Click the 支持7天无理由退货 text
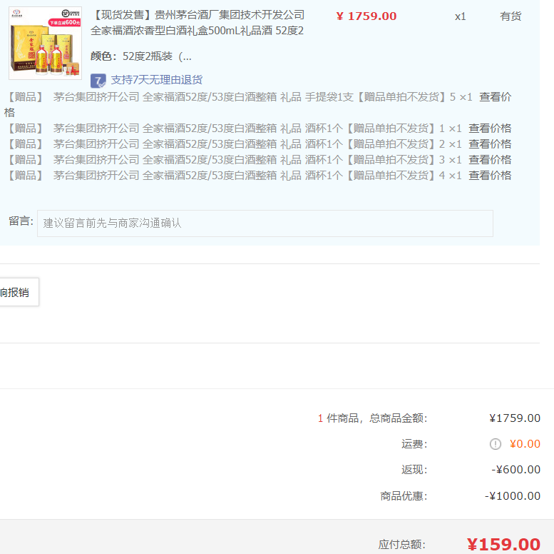Viewport: 554px width, 554px height. pos(156,80)
